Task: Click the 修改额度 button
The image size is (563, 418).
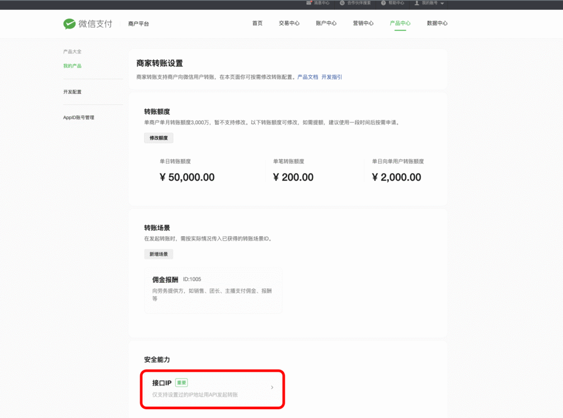Action: coord(158,138)
